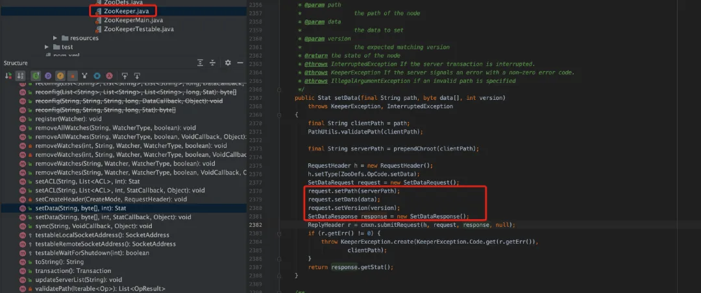Click validatePath call on line 2371

tap(365, 132)
